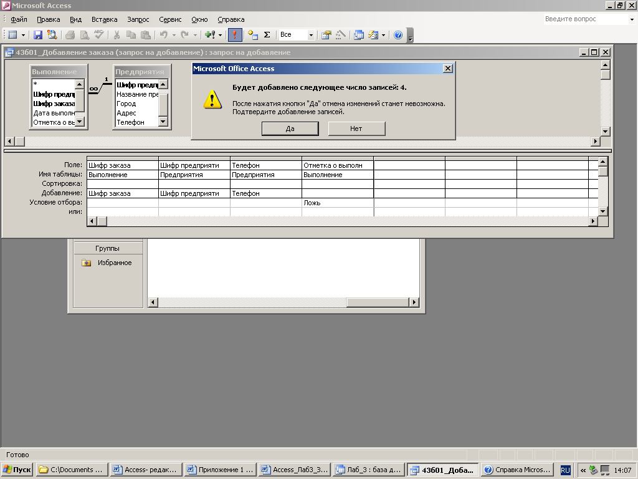Click the Spelling check ABC icon

[99, 35]
